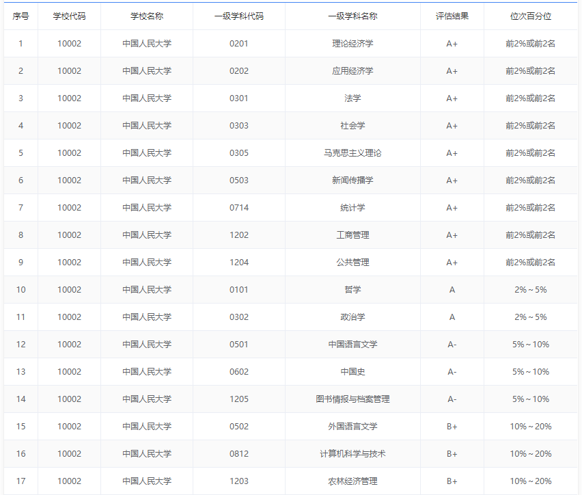
Task: Click the A+ rating for 理论经济学
Action: pos(452,44)
